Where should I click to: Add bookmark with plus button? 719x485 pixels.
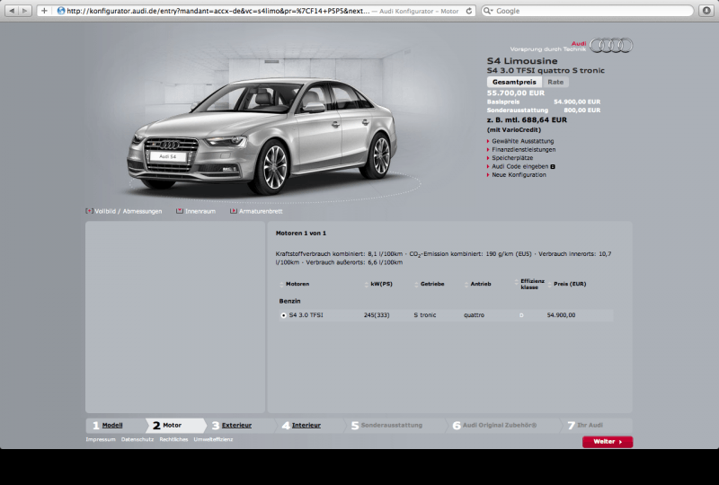pos(44,11)
